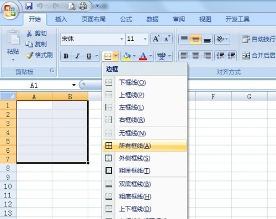Decrease indent of cell text
Viewport: 276px width, 219px height.
click(220, 56)
